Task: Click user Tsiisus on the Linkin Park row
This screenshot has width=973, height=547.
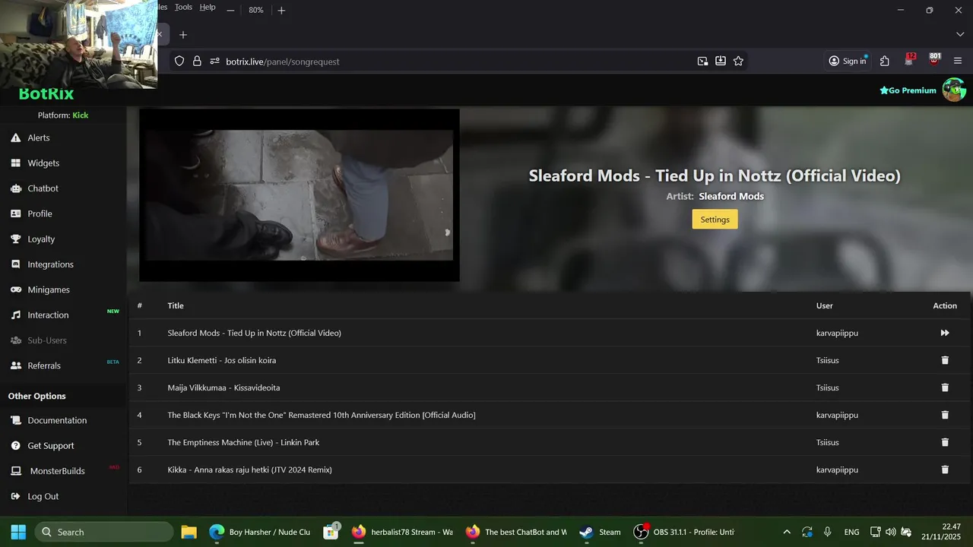Action: [828, 442]
